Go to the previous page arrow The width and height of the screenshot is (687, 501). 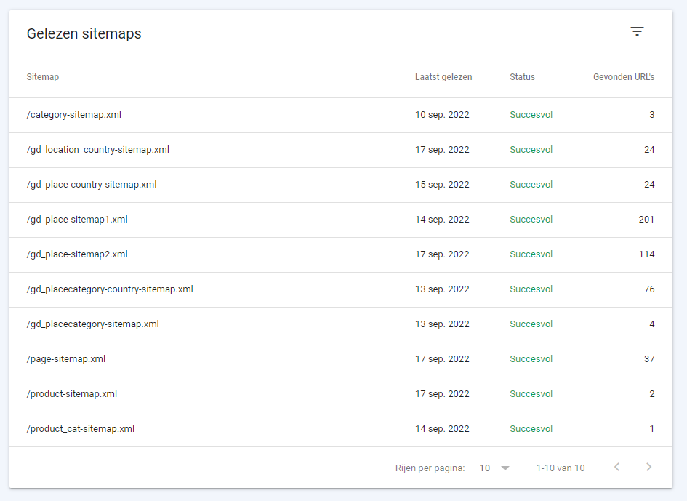(617, 468)
